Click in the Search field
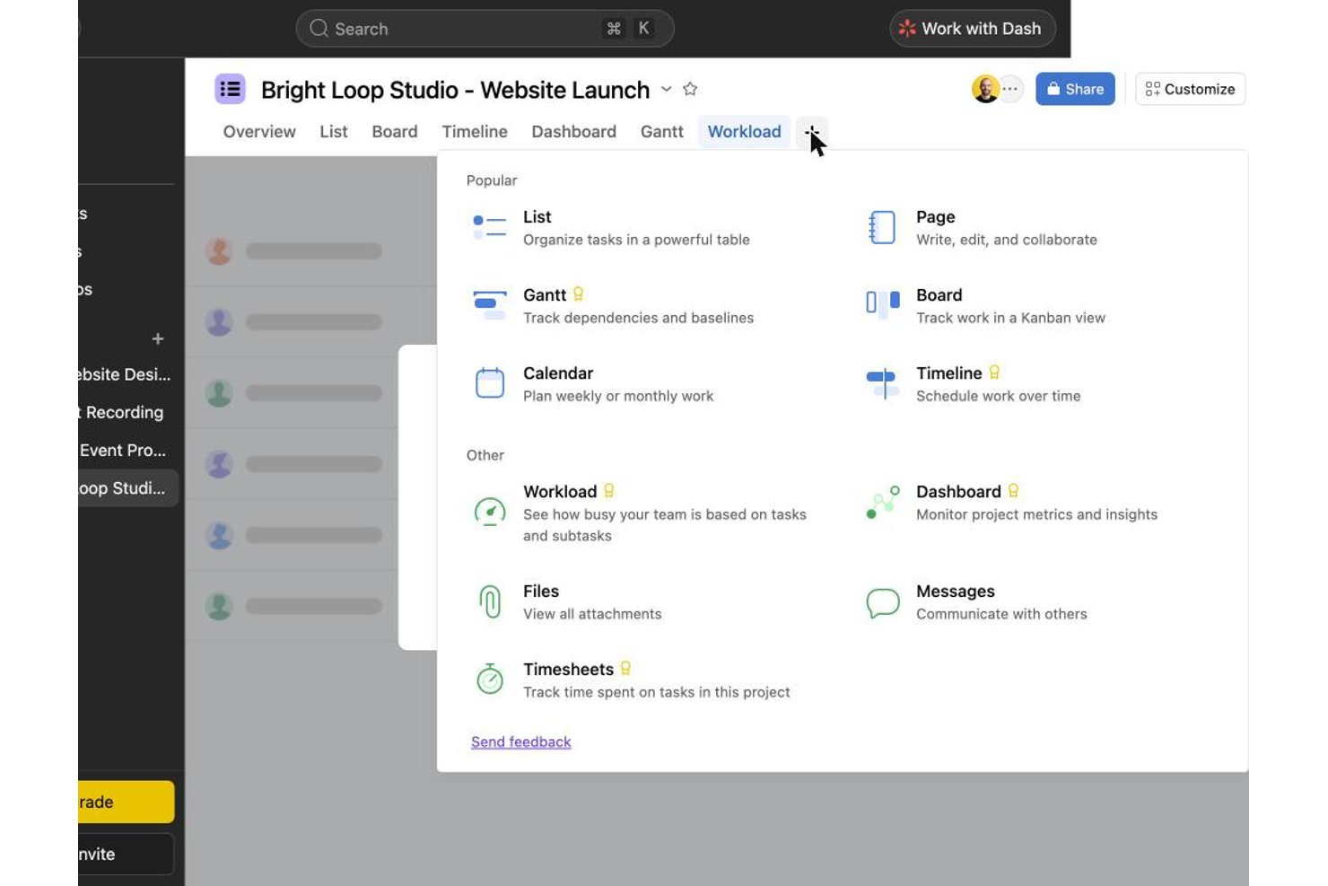1328x886 pixels. point(485,29)
